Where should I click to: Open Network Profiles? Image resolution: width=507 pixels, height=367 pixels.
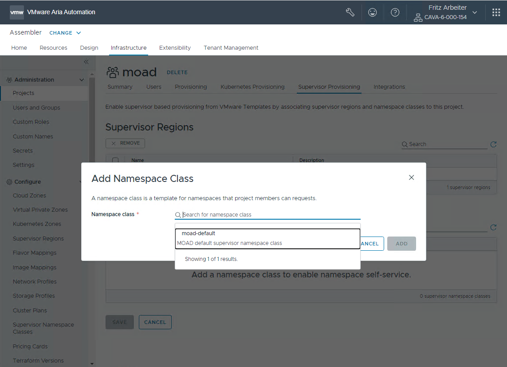pyautogui.click(x=35, y=282)
